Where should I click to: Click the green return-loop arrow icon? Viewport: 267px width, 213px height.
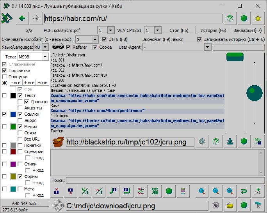pos(244,191)
